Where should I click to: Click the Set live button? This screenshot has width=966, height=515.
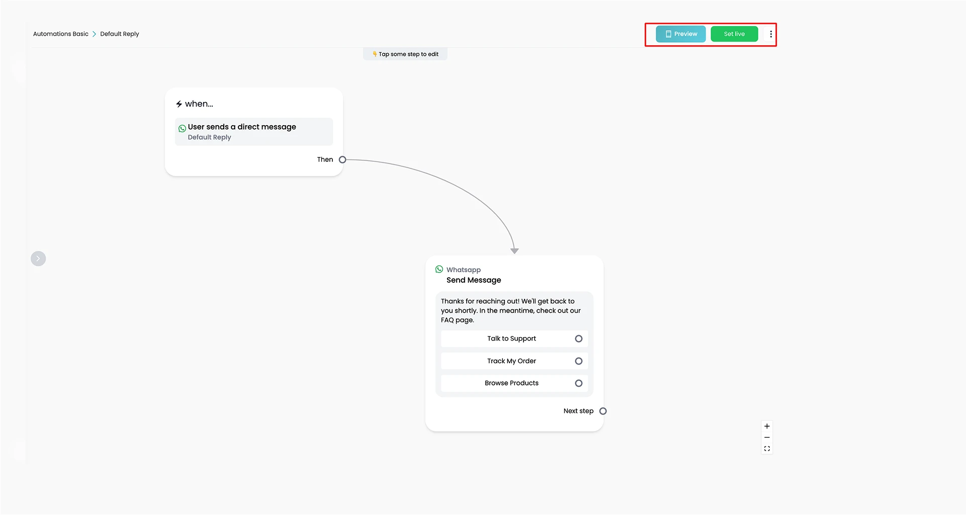click(x=734, y=34)
